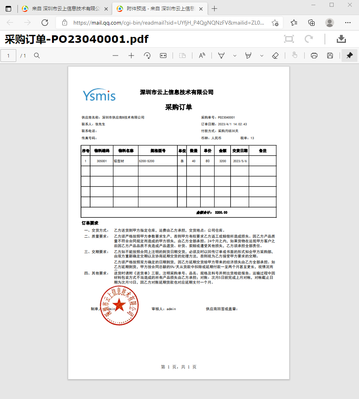Zoom out of the PDF
This screenshot has height=399, width=359.
pyautogui.click(x=115, y=56)
